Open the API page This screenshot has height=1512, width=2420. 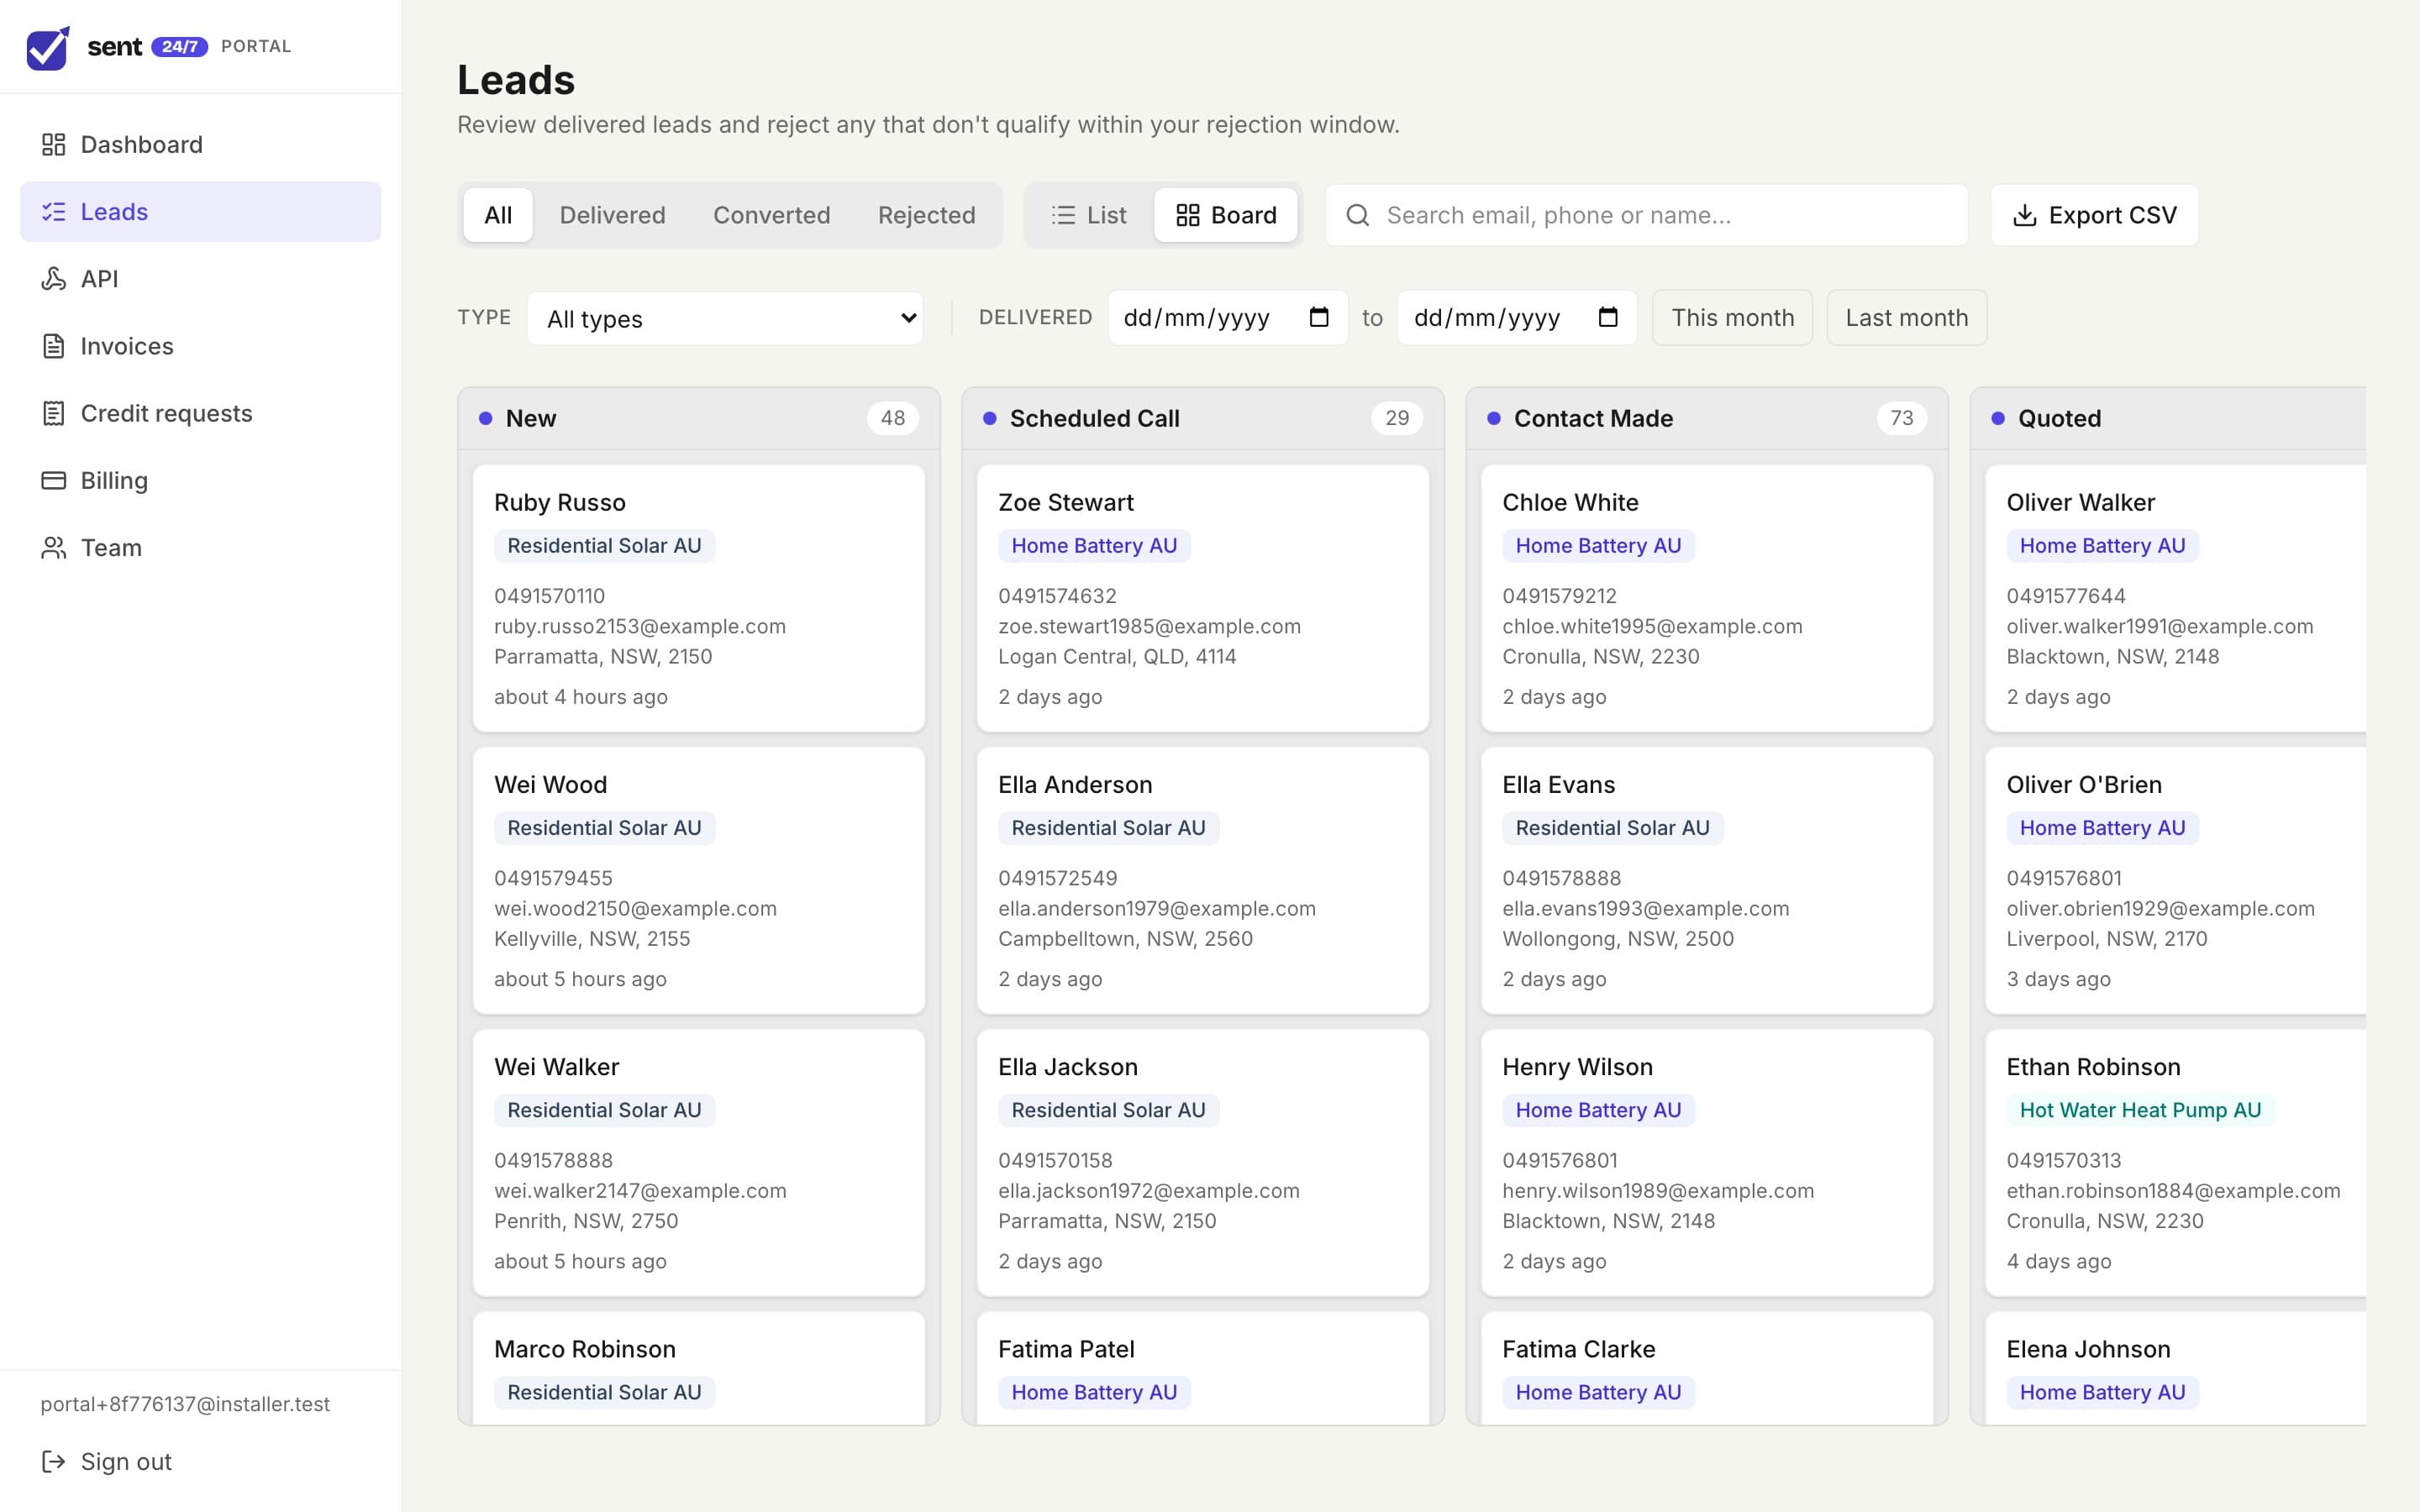coord(200,279)
